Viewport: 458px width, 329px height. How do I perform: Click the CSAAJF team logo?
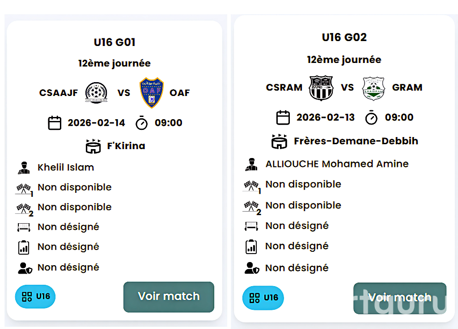(x=96, y=93)
